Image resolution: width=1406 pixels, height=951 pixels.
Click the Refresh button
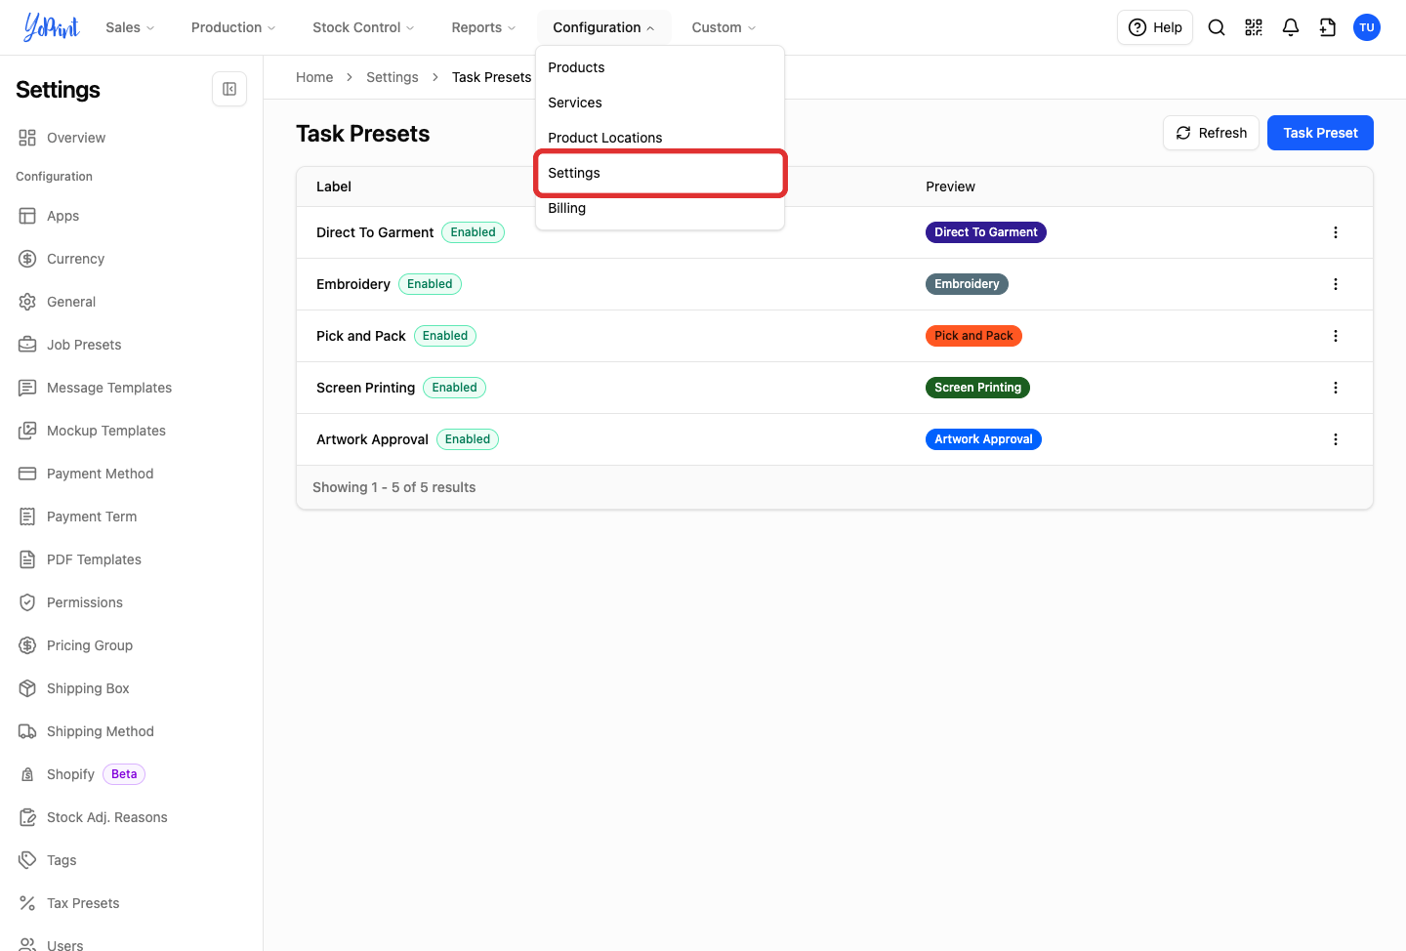point(1211,133)
